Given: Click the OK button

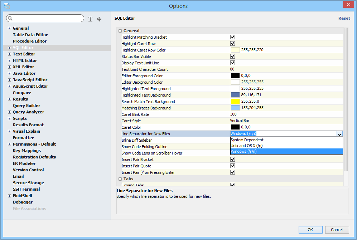Looking at the screenshot, I should point(310,230).
